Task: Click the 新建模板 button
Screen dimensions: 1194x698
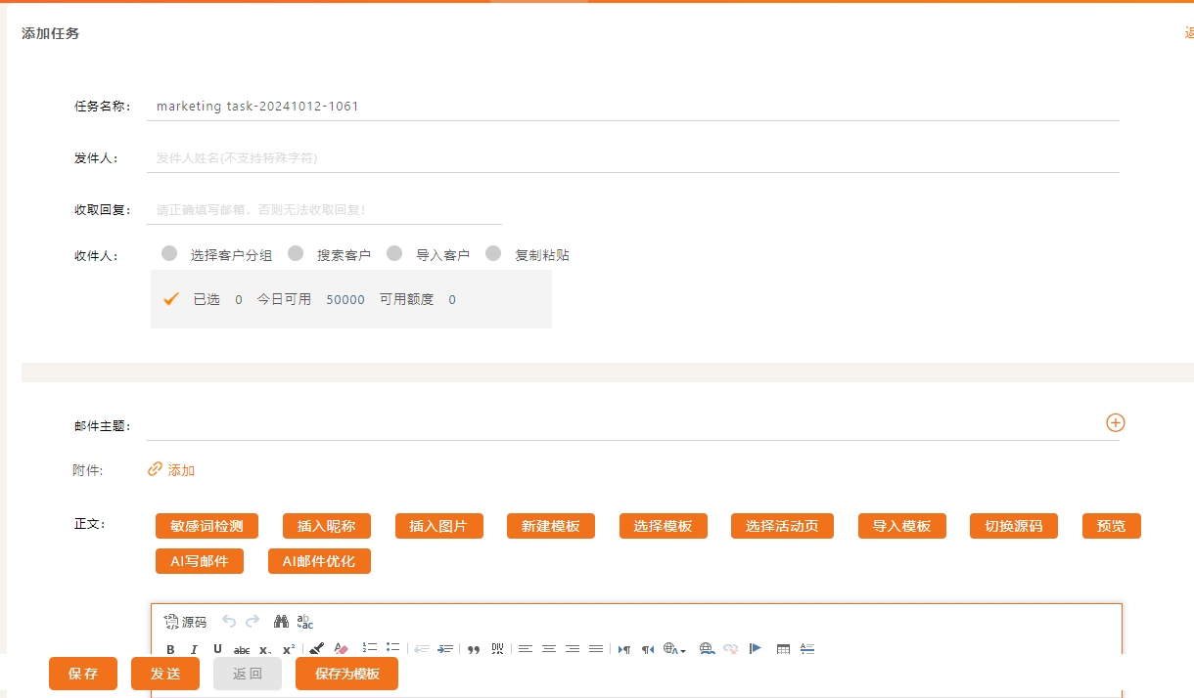Action: tap(550, 526)
